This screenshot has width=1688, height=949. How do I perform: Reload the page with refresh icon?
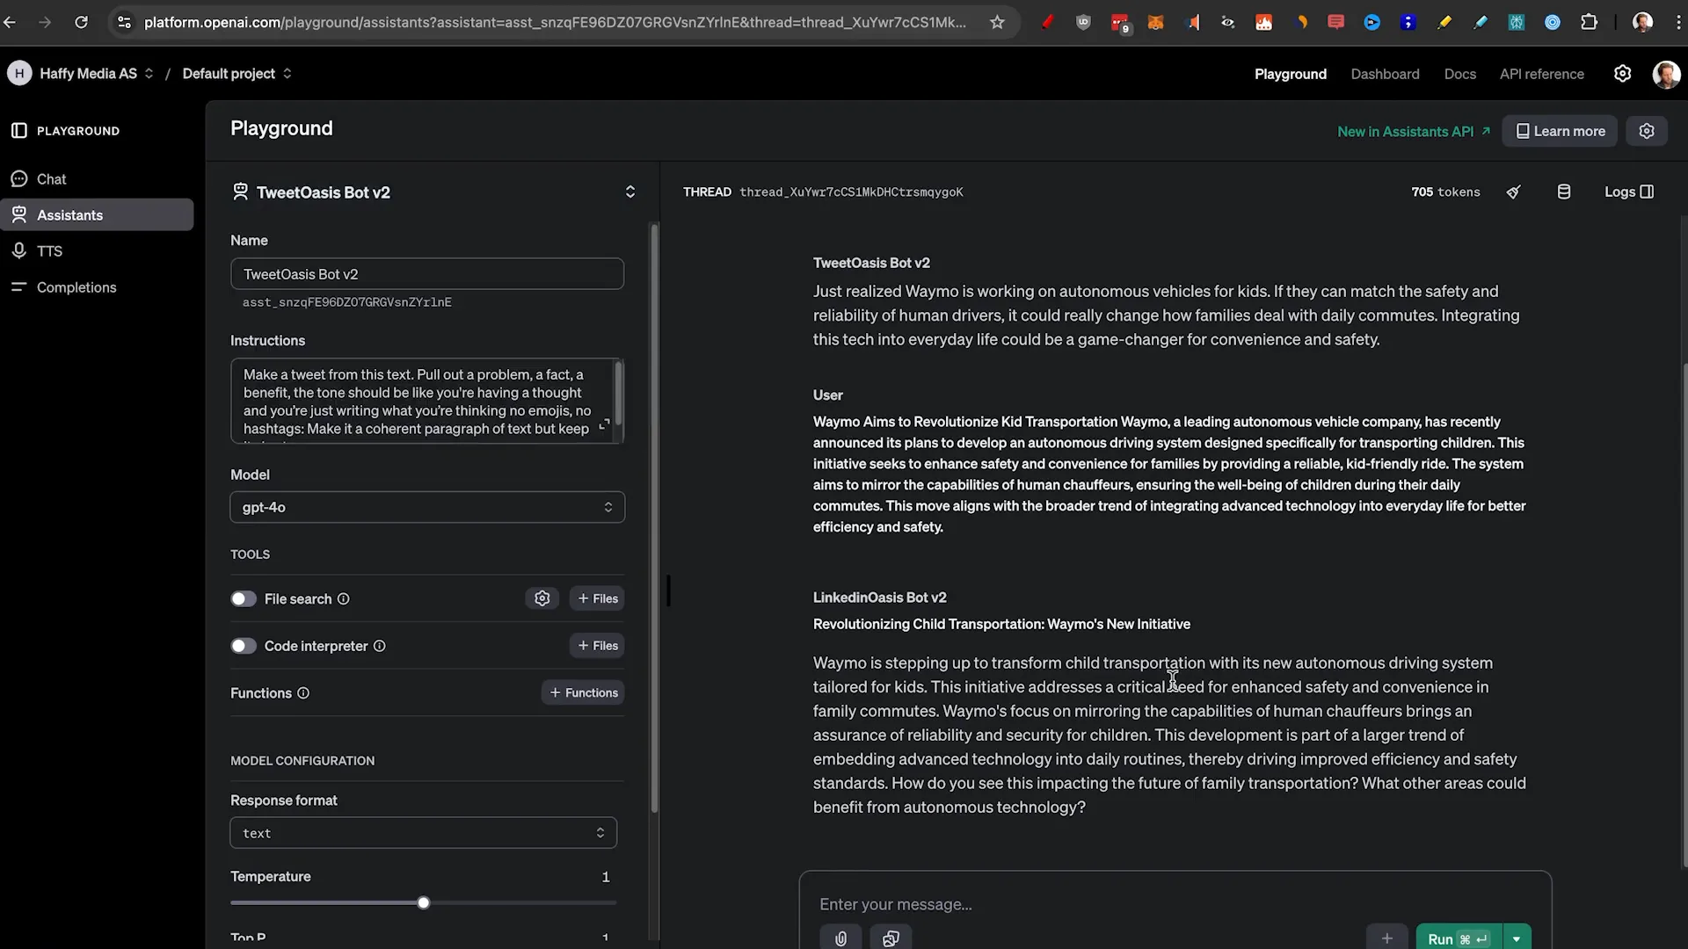click(x=81, y=22)
